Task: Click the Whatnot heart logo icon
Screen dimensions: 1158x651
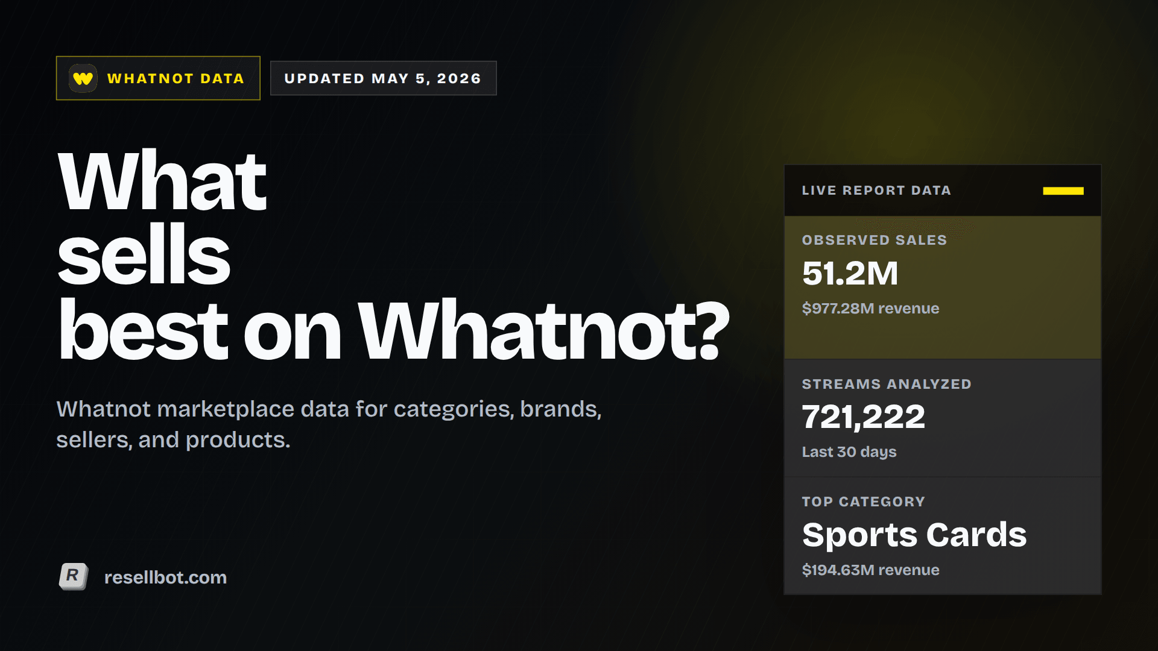Action: coord(83,78)
